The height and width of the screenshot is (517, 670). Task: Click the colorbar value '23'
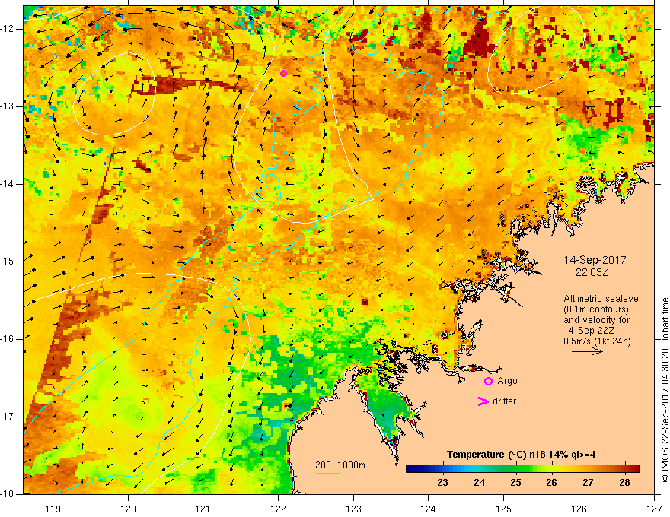tap(442, 483)
